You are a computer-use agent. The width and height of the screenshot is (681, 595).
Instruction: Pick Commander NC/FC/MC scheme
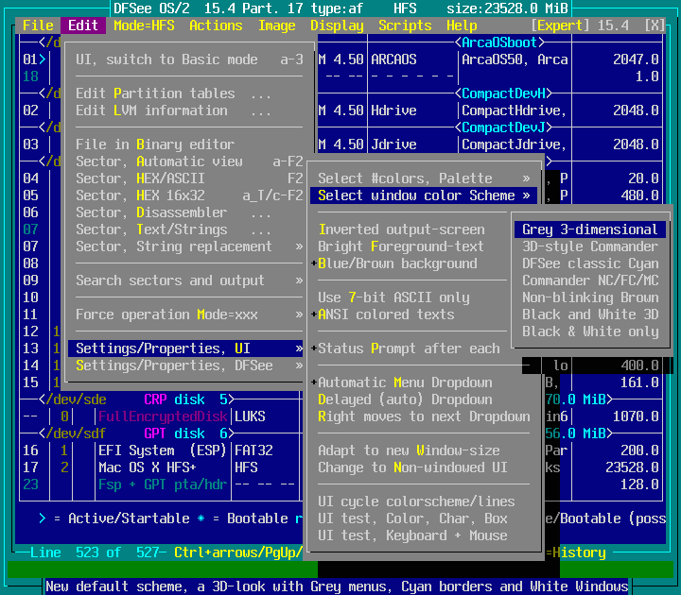point(590,280)
